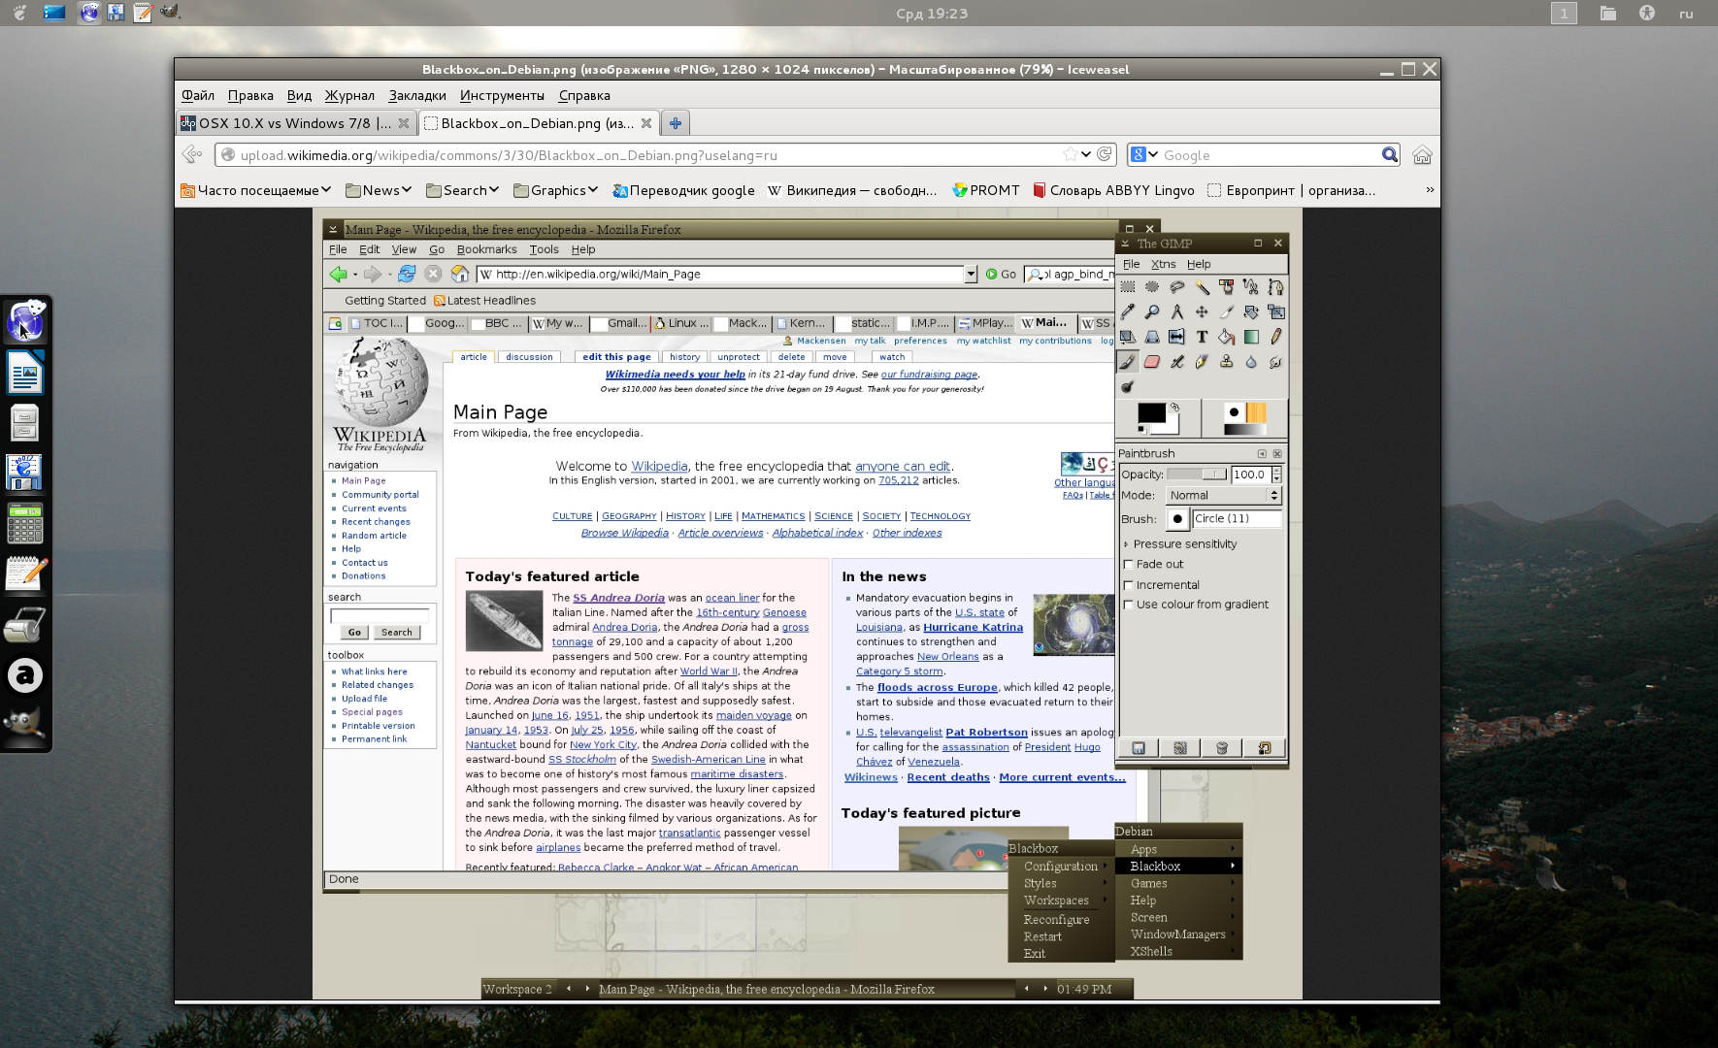Tick 'Incremental' checkbox in pictured GIMP options

pyautogui.click(x=1128, y=585)
